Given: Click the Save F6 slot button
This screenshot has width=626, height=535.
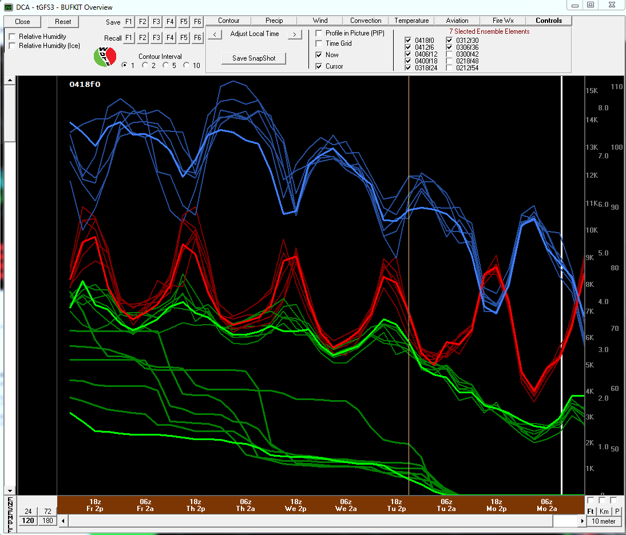Looking at the screenshot, I should tap(197, 22).
